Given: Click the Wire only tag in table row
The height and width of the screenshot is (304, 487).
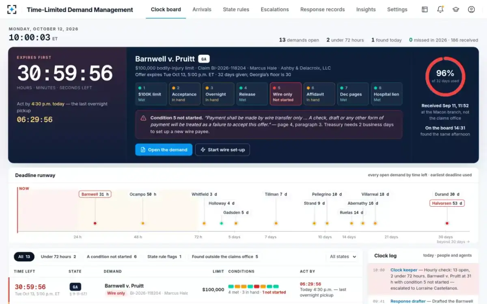Looking at the screenshot, I should (x=116, y=293).
